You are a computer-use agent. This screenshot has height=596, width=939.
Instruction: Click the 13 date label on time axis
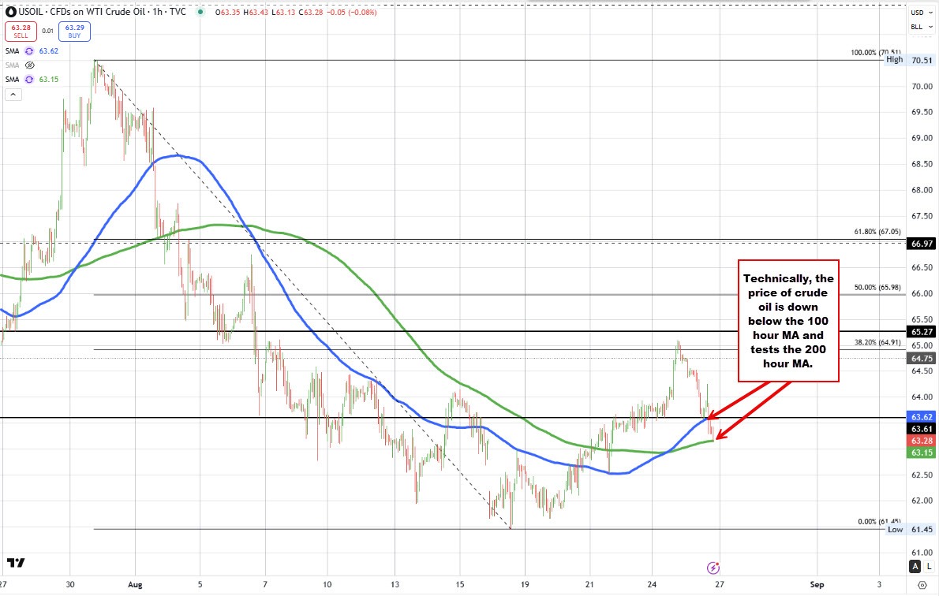pos(395,585)
